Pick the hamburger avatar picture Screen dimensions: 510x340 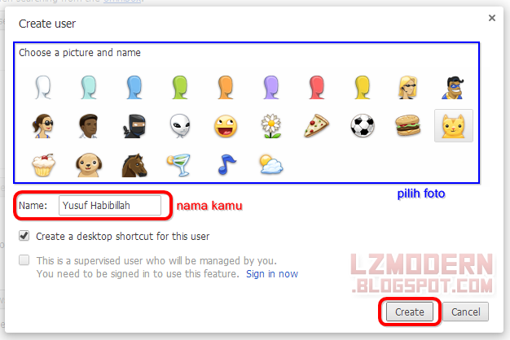tap(408, 125)
